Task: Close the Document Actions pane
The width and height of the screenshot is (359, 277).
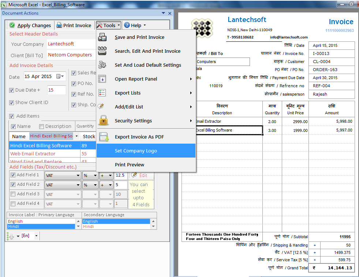Action: 170,13
